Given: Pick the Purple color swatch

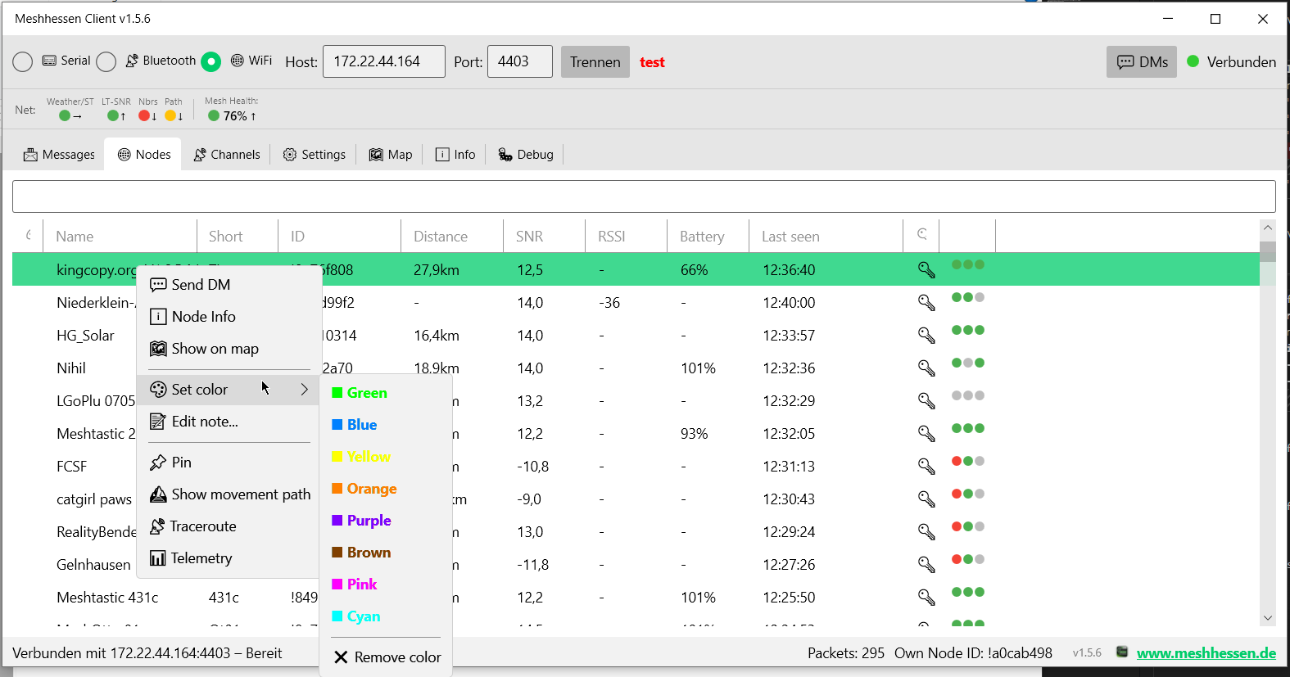Looking at the screenshot, I should click(x=337, y=521).
